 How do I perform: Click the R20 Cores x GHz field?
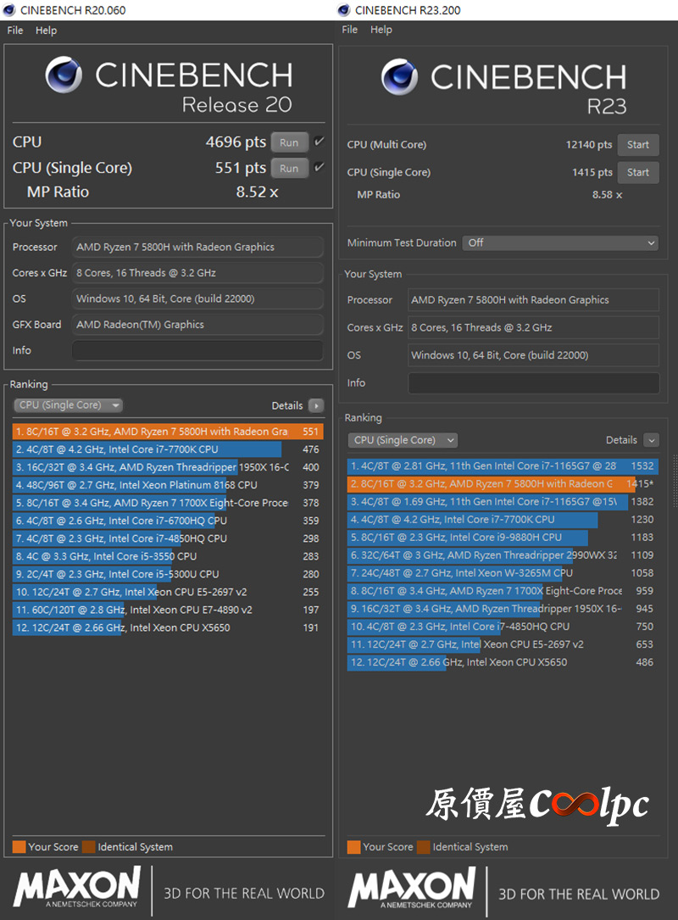click(197, 273)
